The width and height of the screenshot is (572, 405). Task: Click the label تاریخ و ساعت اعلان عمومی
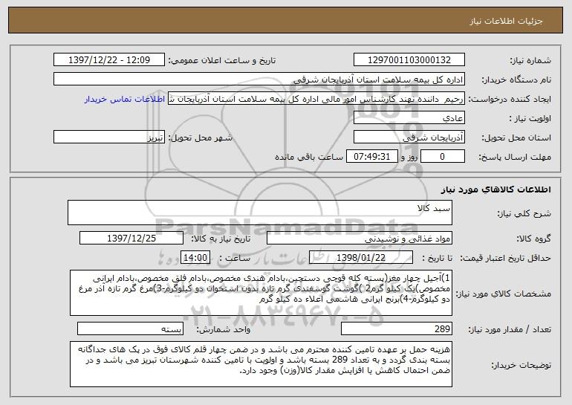coord(222,60)
